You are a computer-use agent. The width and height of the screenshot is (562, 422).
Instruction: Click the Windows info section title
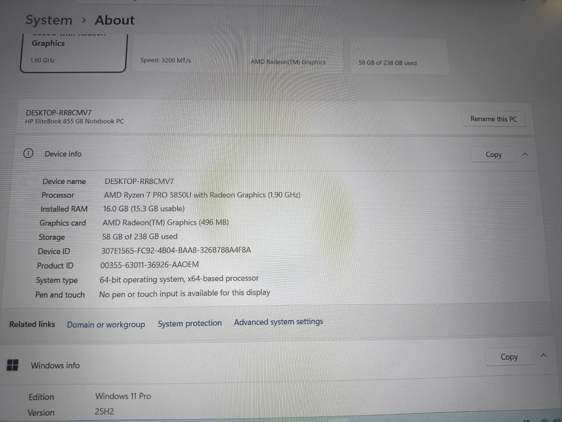(55, 365)
